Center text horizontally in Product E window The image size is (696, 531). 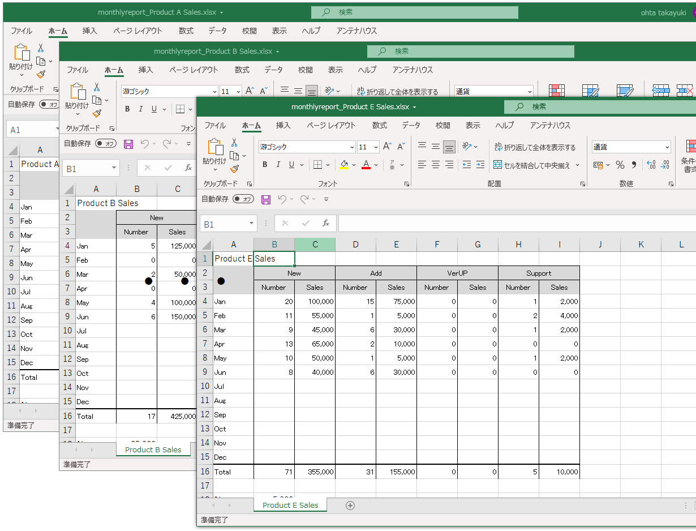point(436,165)
